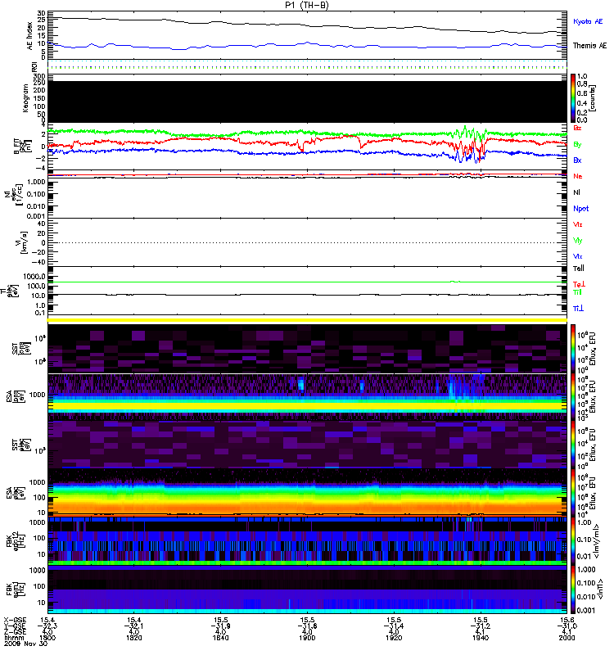Select the "Themis AE" legend label
Viewport: 614px width, 655px height.
pos(589,46)
